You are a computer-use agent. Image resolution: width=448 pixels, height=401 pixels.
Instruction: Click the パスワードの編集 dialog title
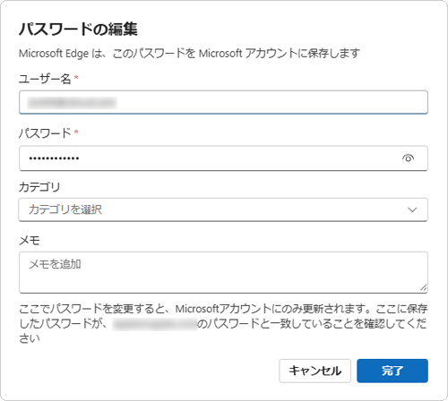coord(78,30)
